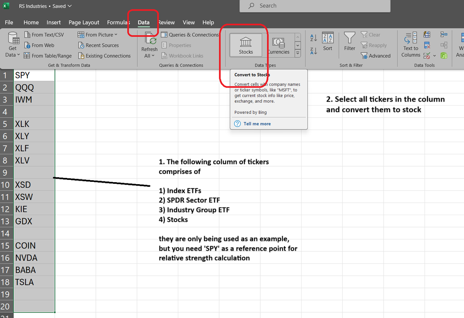Select the Data tab
The image size is (464, 318).
coord(143,22)
